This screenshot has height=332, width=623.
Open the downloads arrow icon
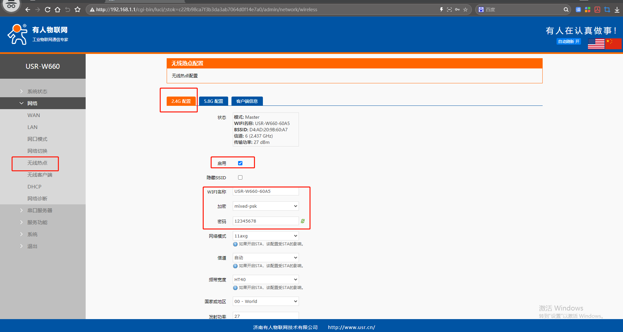(x=617, y=10)
